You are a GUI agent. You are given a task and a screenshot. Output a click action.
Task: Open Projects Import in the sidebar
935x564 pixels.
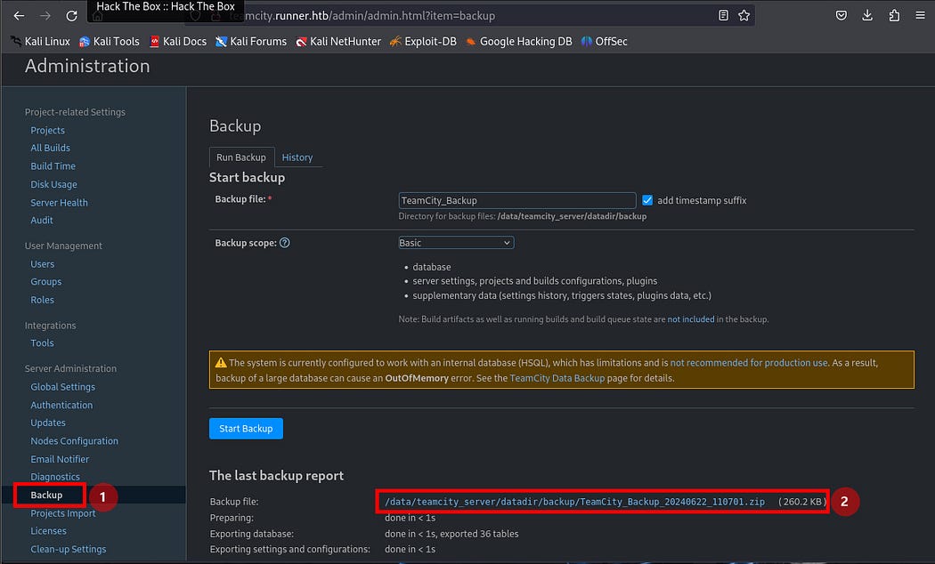[63, 513]
